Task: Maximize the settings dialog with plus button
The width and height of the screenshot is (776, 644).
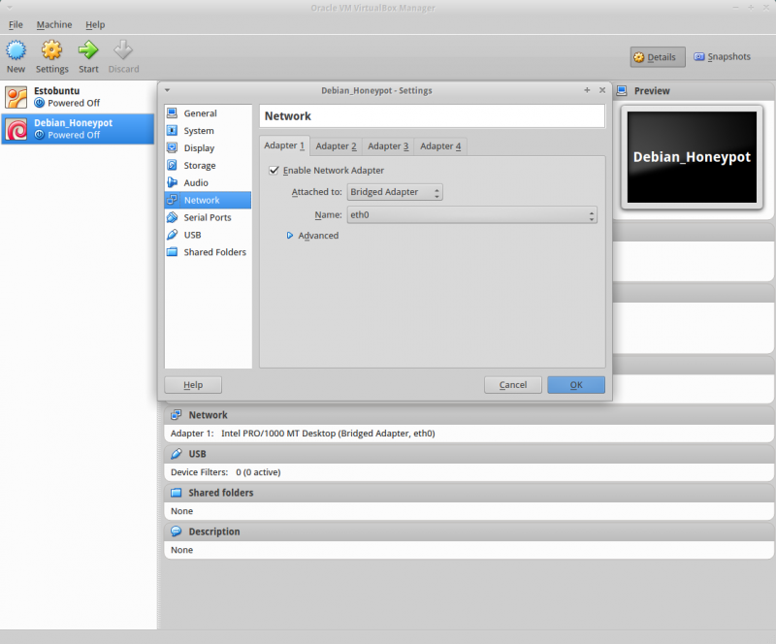Action: (587, 90)
